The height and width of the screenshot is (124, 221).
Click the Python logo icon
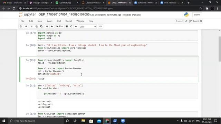[x=186, y=14]
